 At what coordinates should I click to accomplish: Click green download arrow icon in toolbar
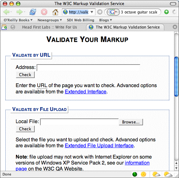coord(166,12)
